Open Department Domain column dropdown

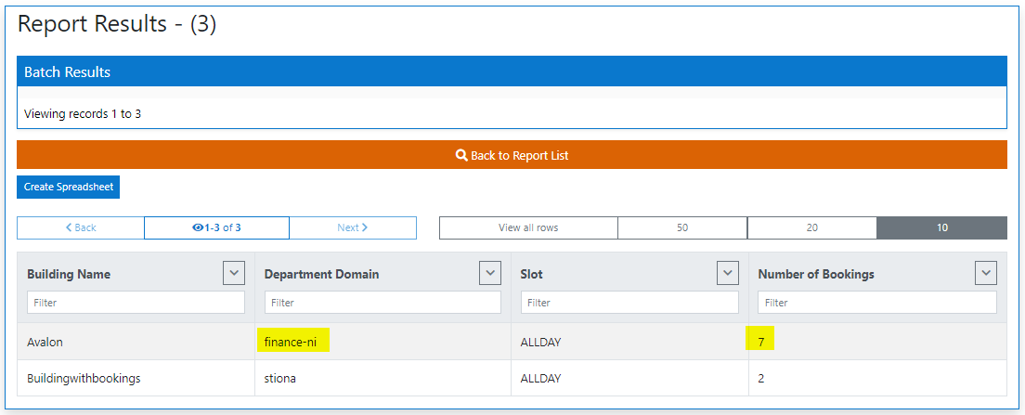(x=490, y=273)
